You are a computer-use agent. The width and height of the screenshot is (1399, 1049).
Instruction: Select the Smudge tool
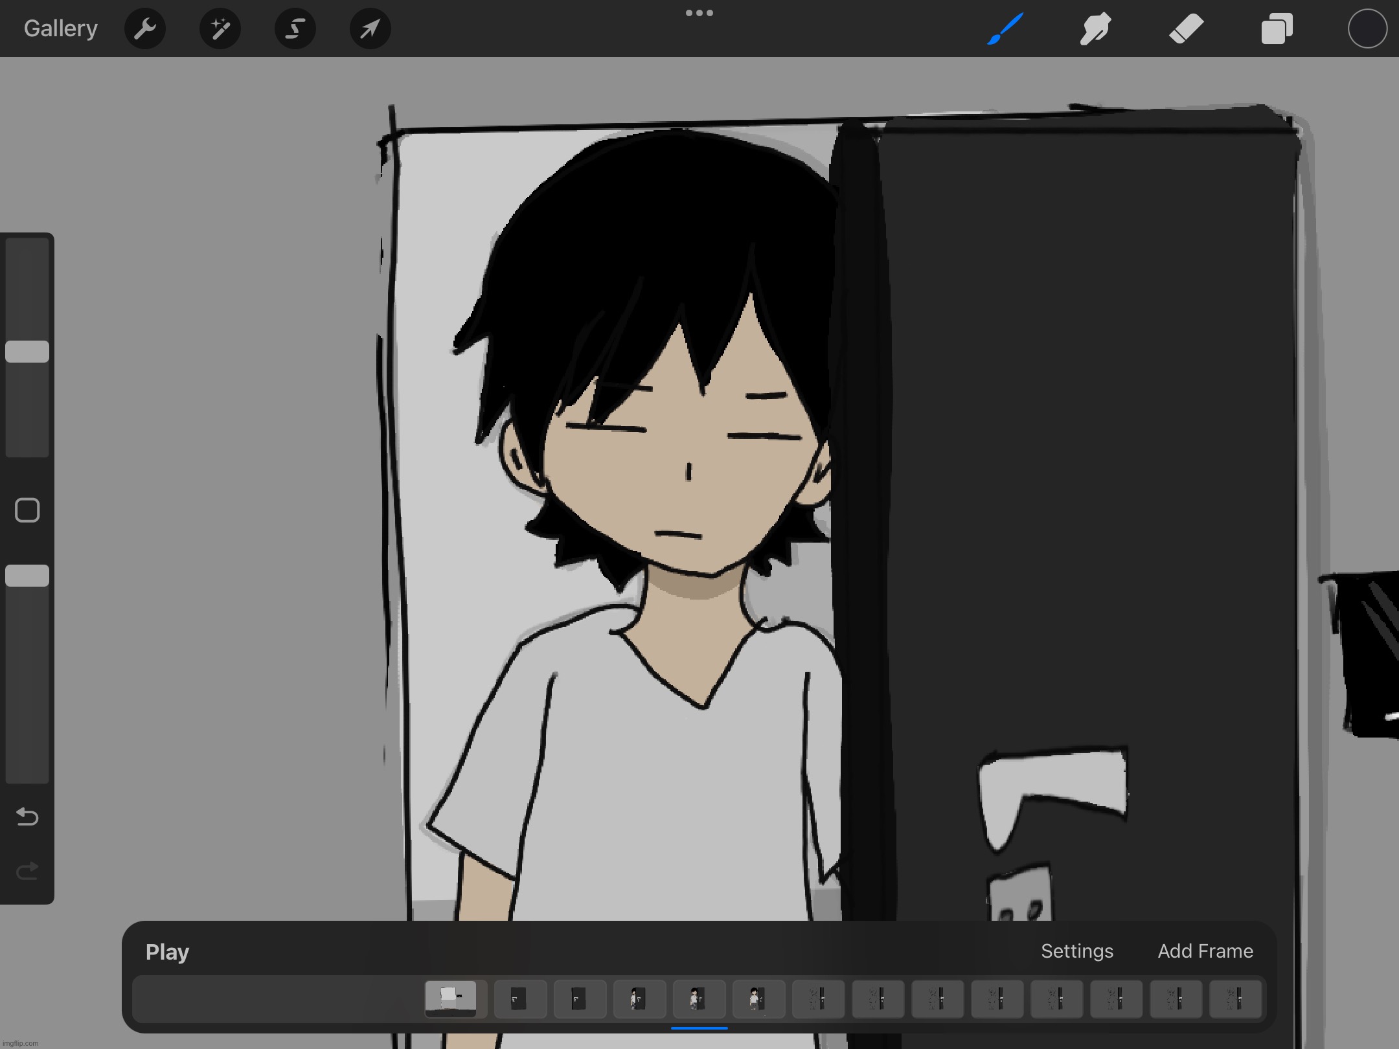(x=1095, y=28)
